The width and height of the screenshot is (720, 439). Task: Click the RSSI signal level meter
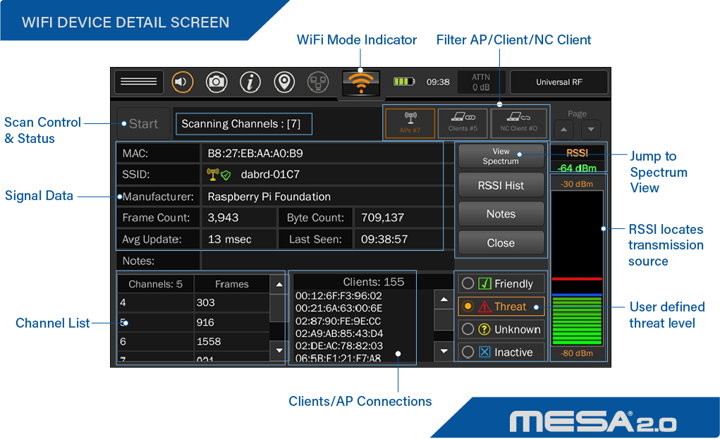tap(577, 268)
